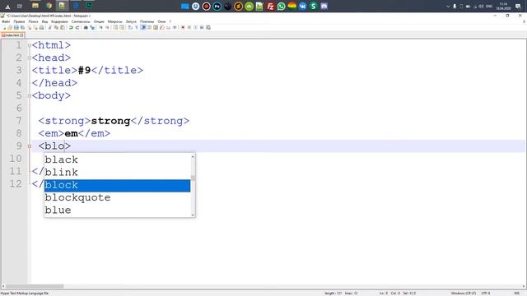Screen dimensions: 527x296
Task: Choose 'black' from the autocomplete list
Action: 117,160
